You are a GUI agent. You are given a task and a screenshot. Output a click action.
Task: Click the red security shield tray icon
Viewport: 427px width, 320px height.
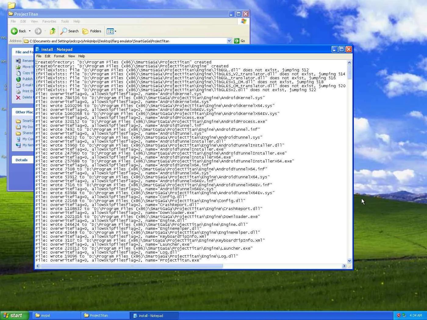pos(398,315)
